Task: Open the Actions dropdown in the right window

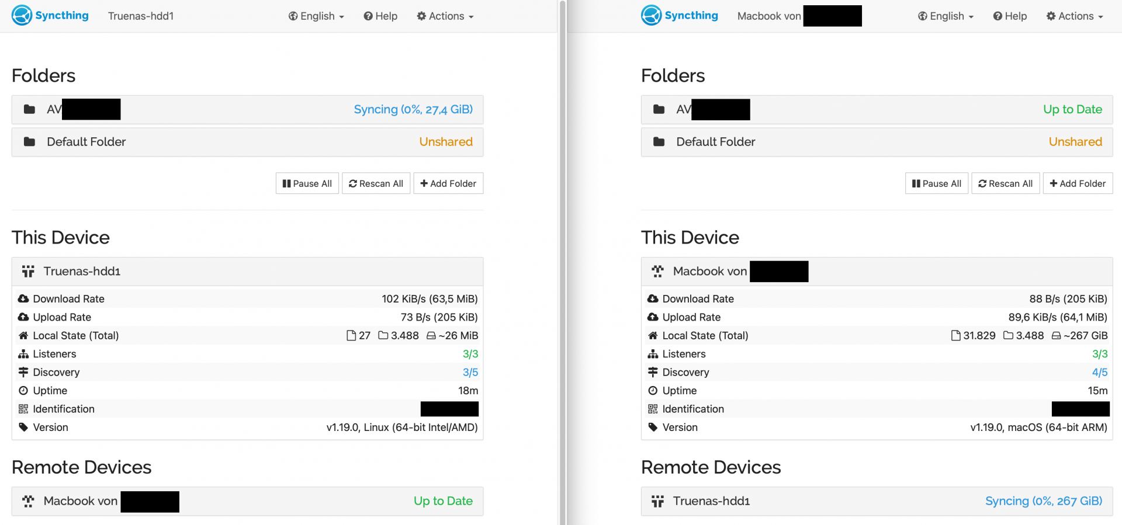Action: [x=1075, y=16]
